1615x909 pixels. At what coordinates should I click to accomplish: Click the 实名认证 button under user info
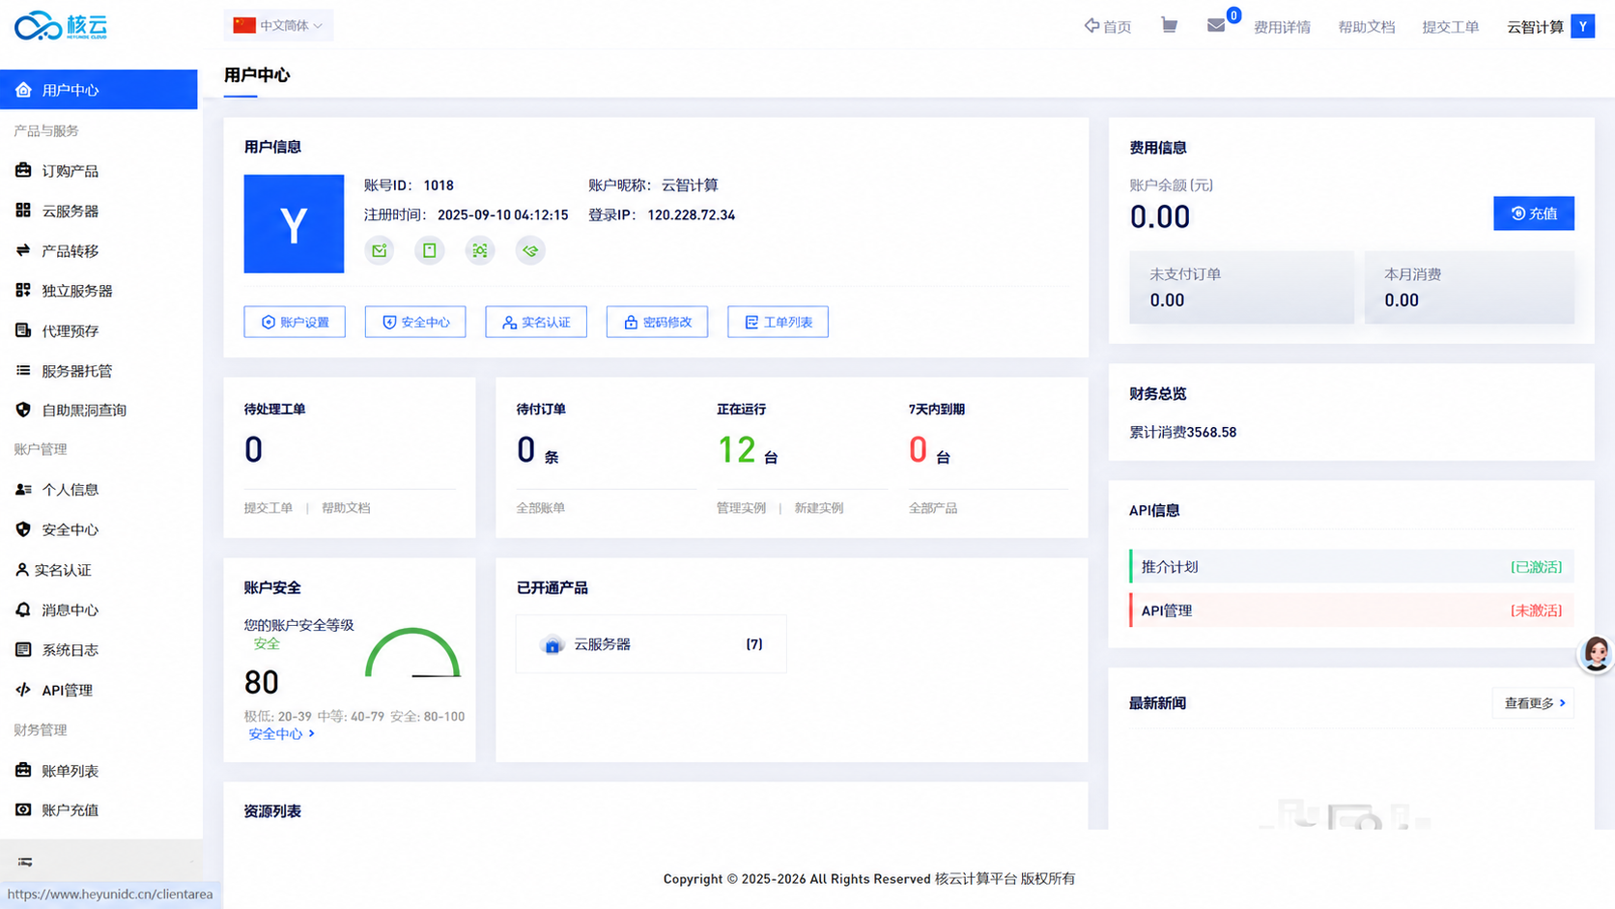[536, 322]
